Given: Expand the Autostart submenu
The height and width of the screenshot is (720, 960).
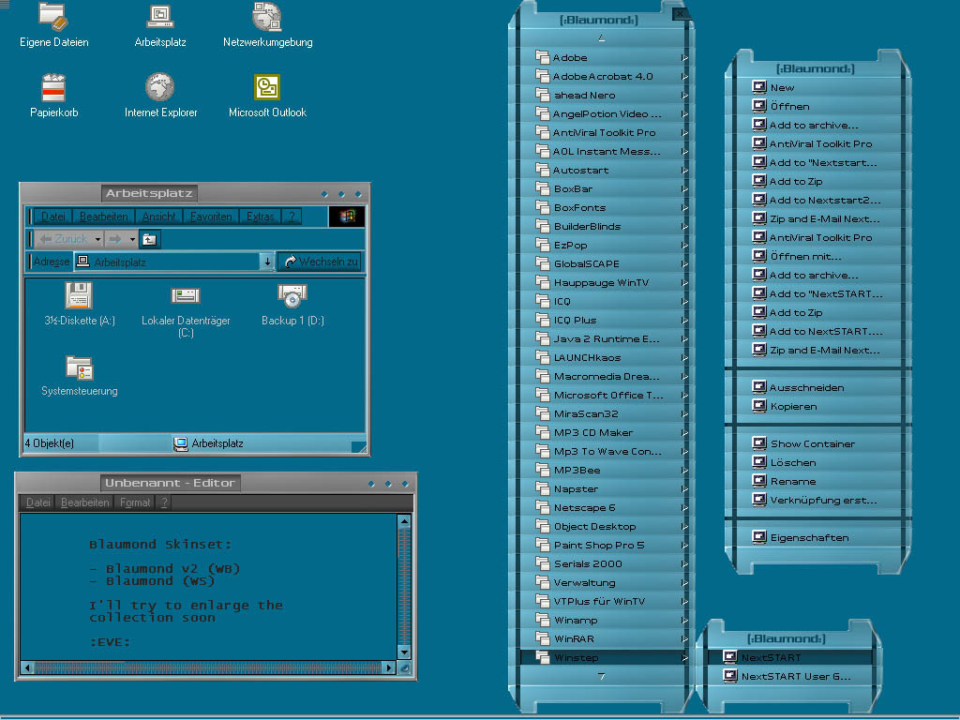Looking at the screenshot, I should click(685, 171).
